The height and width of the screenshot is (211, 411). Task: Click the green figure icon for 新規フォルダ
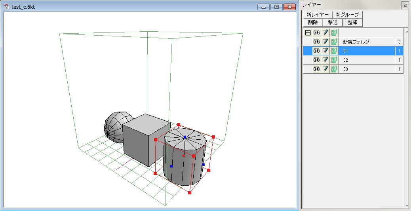coord(334,42)
